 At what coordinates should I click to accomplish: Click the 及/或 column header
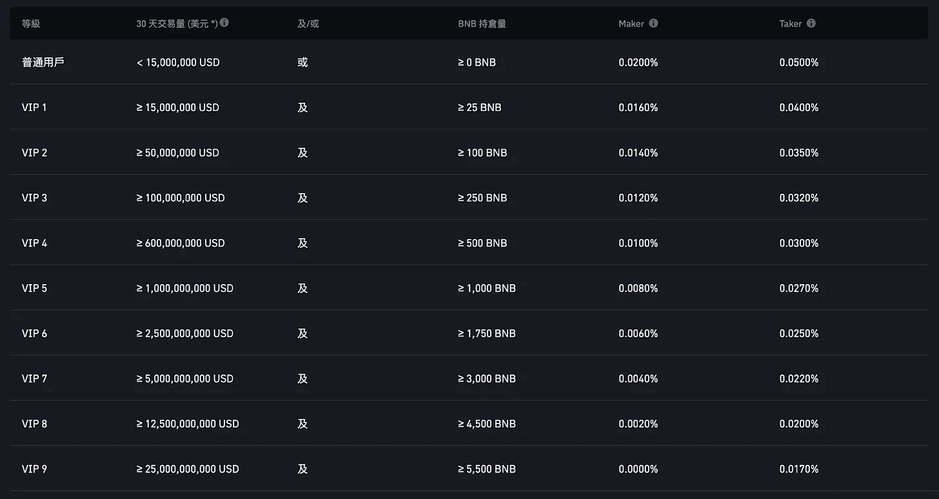308,24
